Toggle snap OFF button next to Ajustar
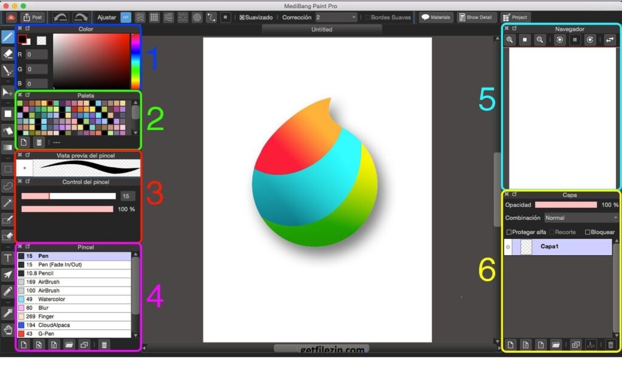This screenshot has height=382, width=622. coord(126,17)
